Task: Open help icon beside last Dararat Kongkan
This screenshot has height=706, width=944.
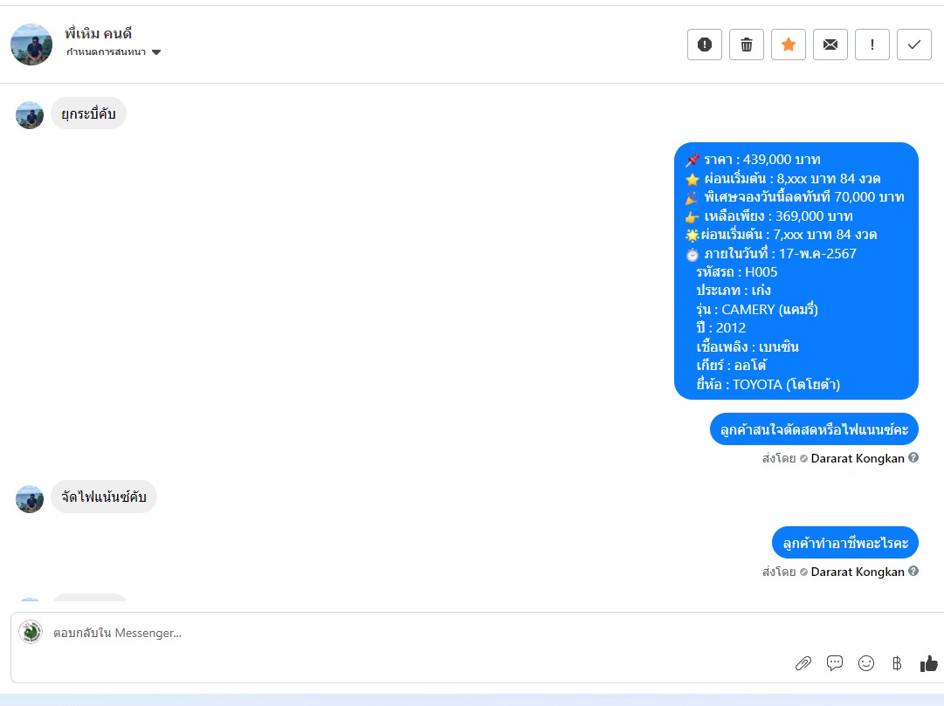Action: [913, 572]
